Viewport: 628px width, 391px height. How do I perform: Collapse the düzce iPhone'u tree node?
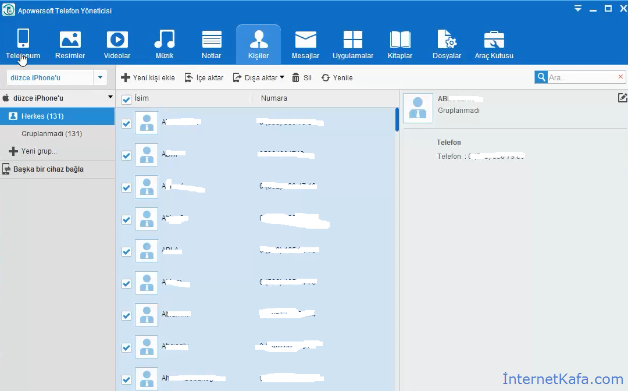click(x=110, y=97)
